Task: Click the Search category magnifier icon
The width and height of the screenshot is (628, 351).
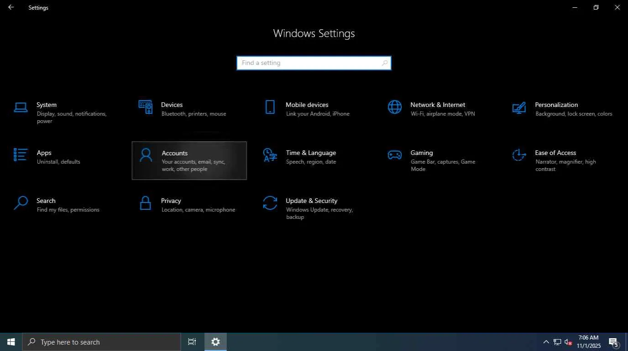Action: coord(21,203)
